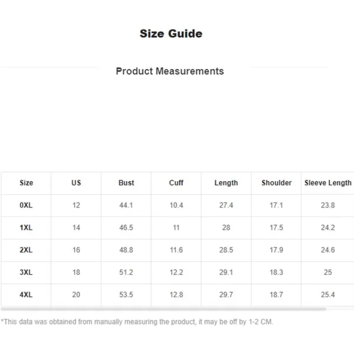Image resolution: width=354 pixels, height=354 pixels.
Task: Click the 25.4 sleeve length cell
Action: (x=328, y=294)
